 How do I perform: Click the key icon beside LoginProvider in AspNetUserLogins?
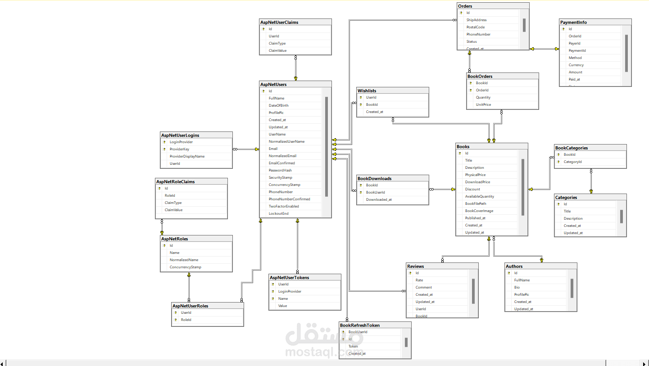pyautogui.click(x=164, y=142)
